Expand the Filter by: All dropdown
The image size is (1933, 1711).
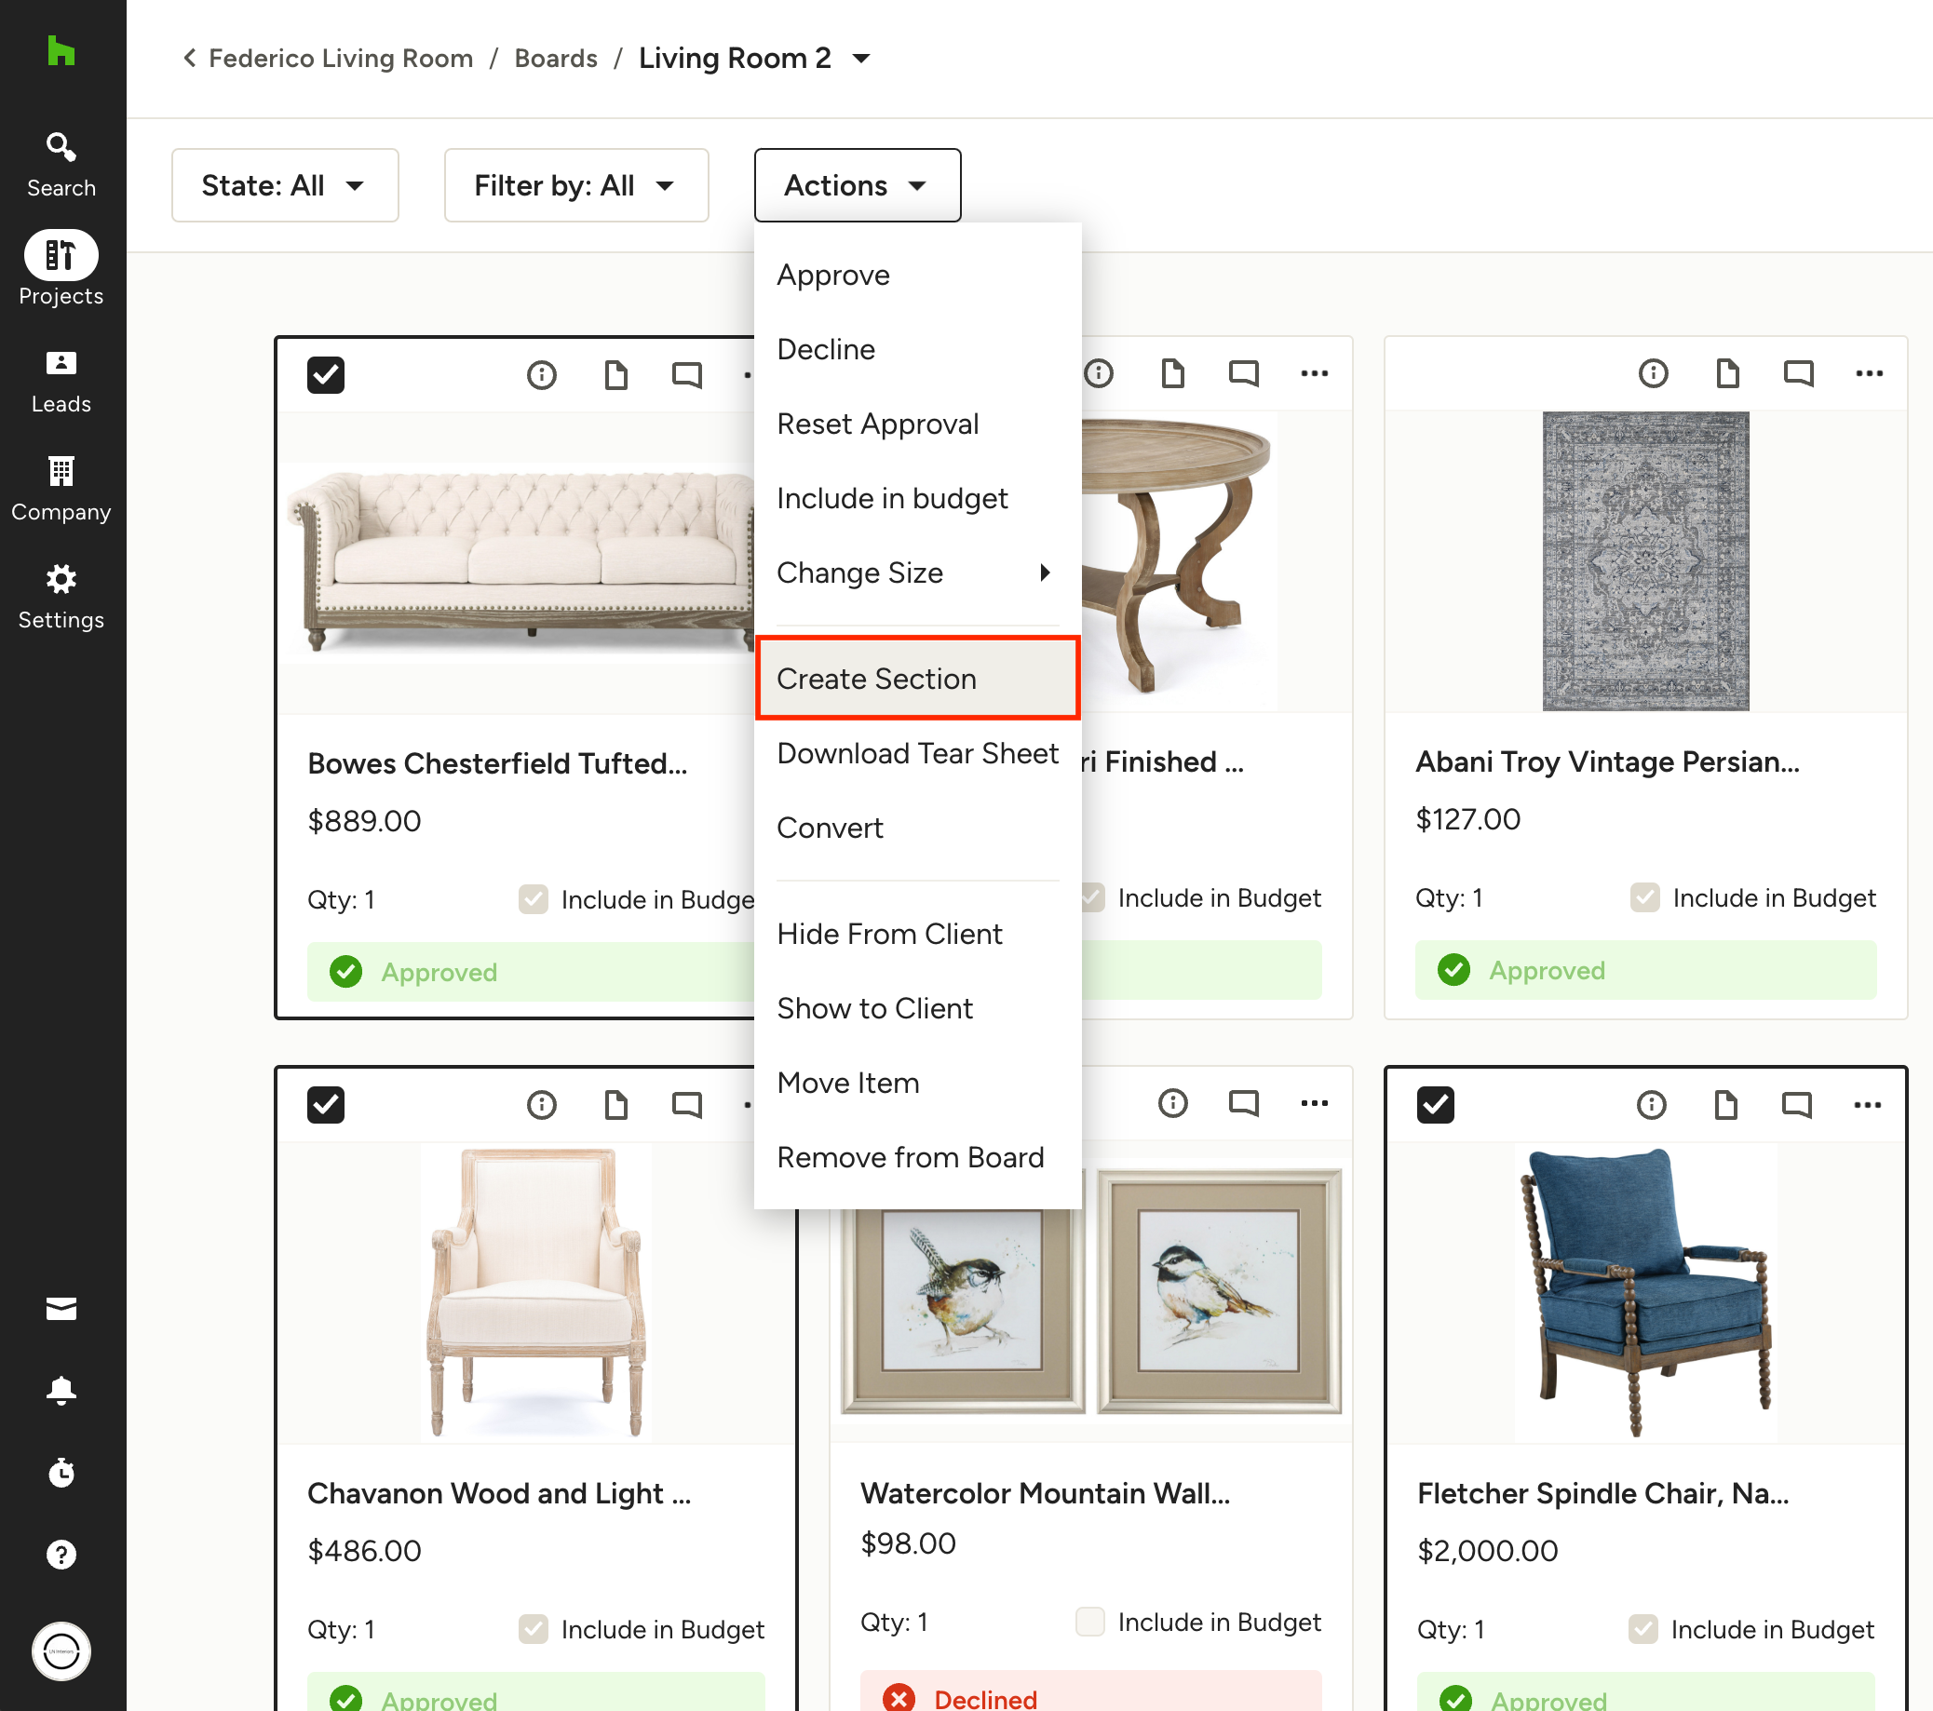(576, 185)
